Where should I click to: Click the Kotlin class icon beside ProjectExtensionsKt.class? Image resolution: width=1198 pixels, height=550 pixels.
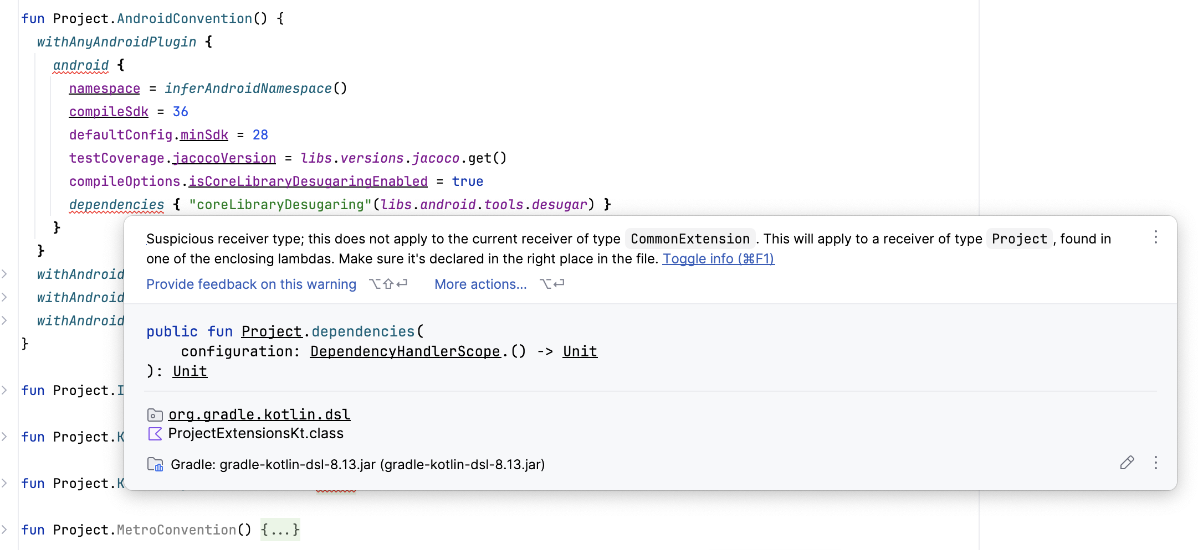(x=155, y=434)
